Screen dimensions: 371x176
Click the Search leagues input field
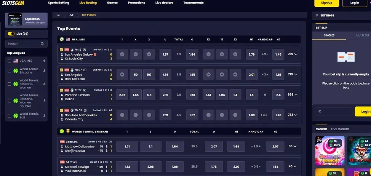(x=26, y=44)
